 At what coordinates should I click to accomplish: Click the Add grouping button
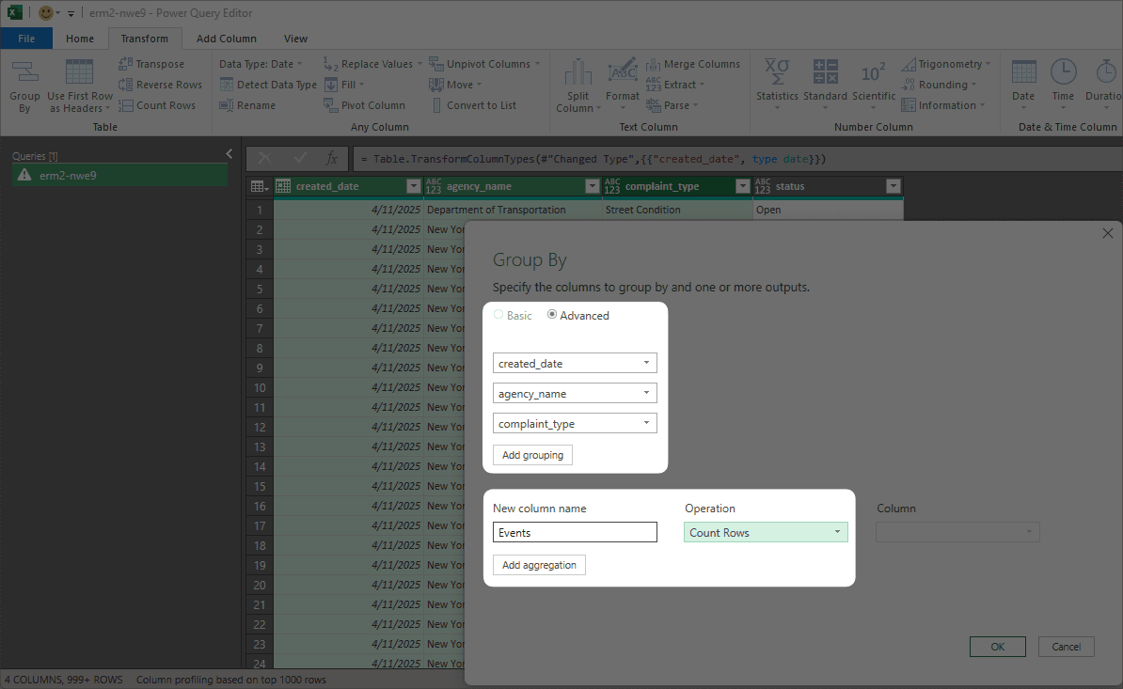coord(532,455)
